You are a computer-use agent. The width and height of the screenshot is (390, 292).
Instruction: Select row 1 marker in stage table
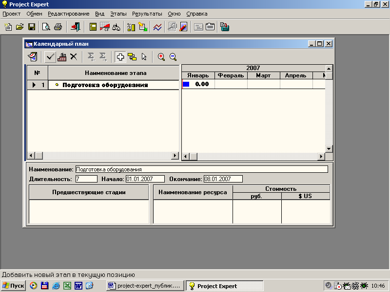[x=38, y=85]
